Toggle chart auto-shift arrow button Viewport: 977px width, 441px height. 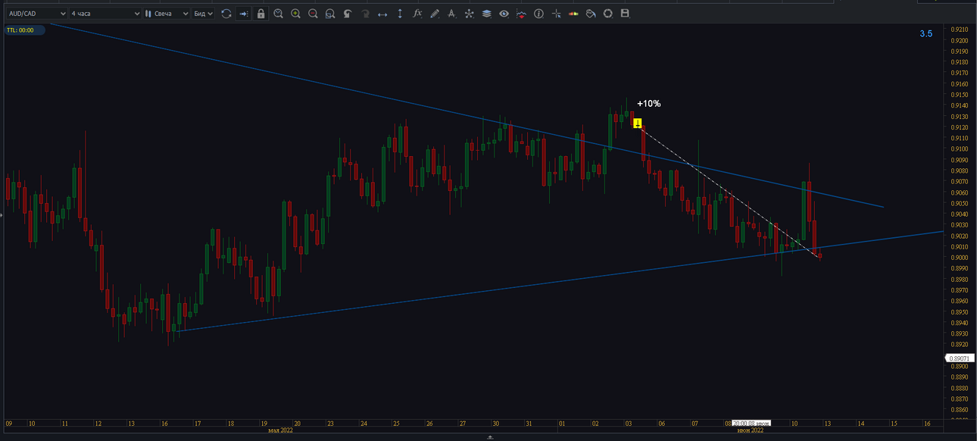click(x=243, y=14)
